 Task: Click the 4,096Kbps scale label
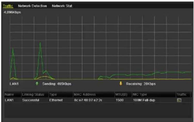12,12
